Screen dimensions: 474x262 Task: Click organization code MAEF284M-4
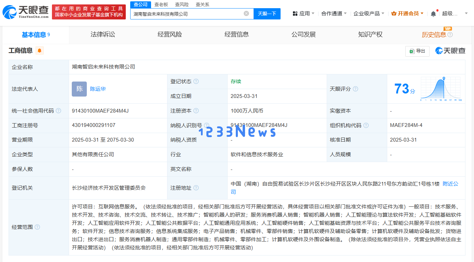(406, 126)
